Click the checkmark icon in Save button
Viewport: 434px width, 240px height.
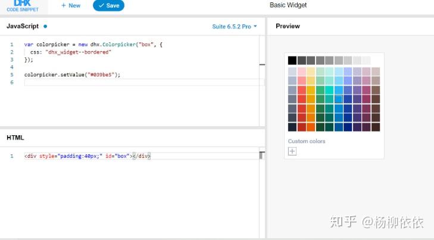click(x=101, y=5)
